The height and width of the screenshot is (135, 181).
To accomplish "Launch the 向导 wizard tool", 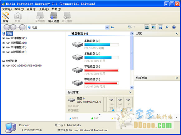I will [6, 17].
